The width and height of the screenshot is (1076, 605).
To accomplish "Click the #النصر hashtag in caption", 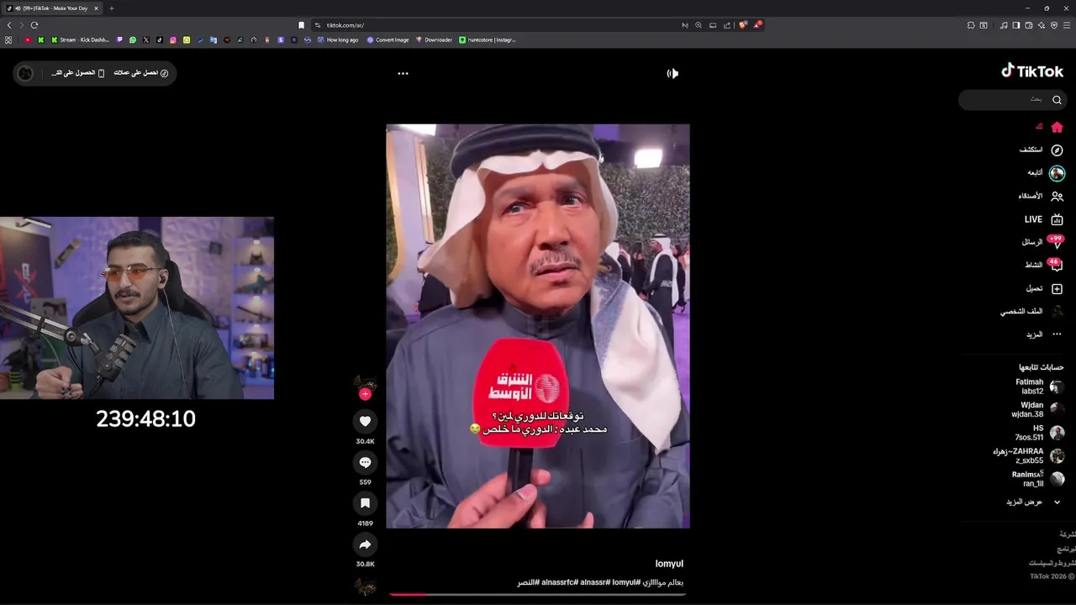I will [528, 582].
